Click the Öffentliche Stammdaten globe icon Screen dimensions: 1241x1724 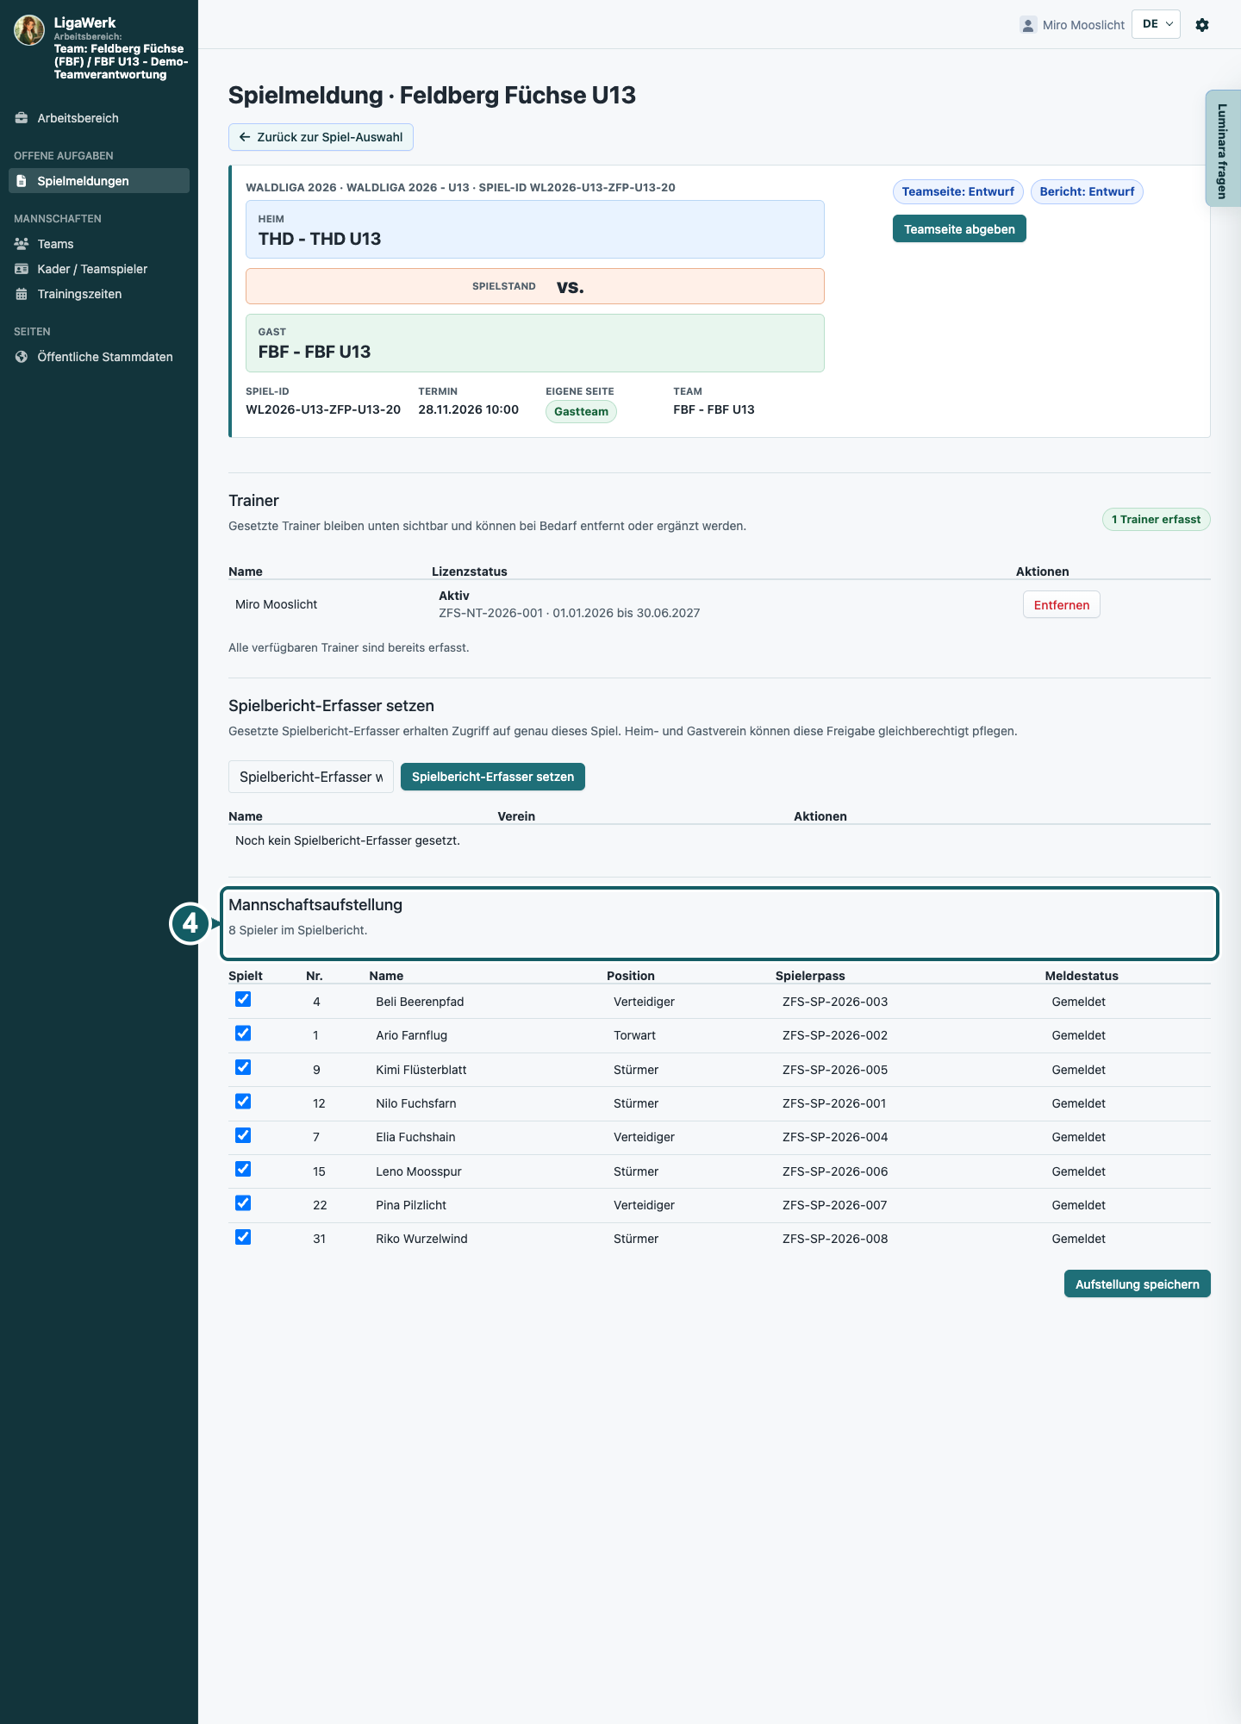[x=22, y=357]
